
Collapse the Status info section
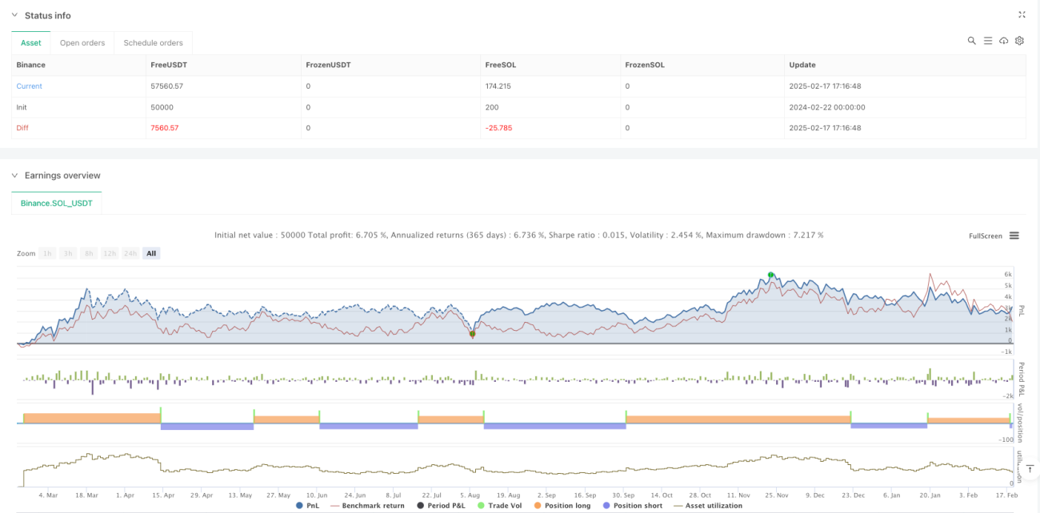click(14, 15)
